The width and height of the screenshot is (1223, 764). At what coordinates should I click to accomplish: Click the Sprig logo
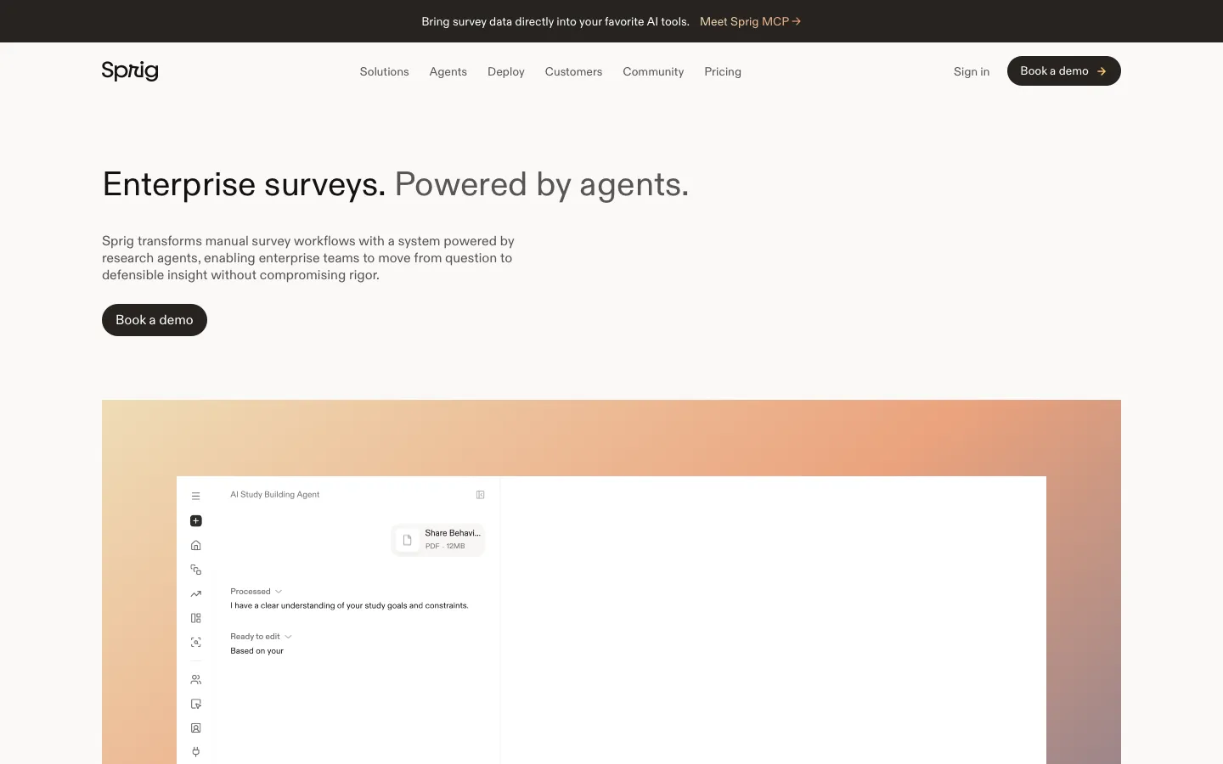point(130,71)
